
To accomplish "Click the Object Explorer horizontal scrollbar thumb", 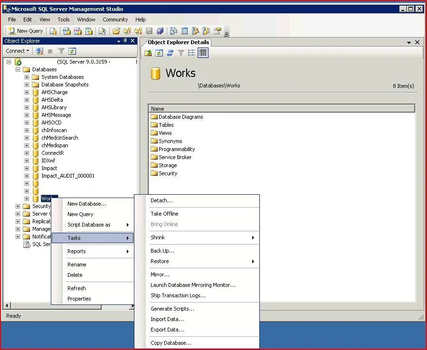I will (x=56, y=306).
